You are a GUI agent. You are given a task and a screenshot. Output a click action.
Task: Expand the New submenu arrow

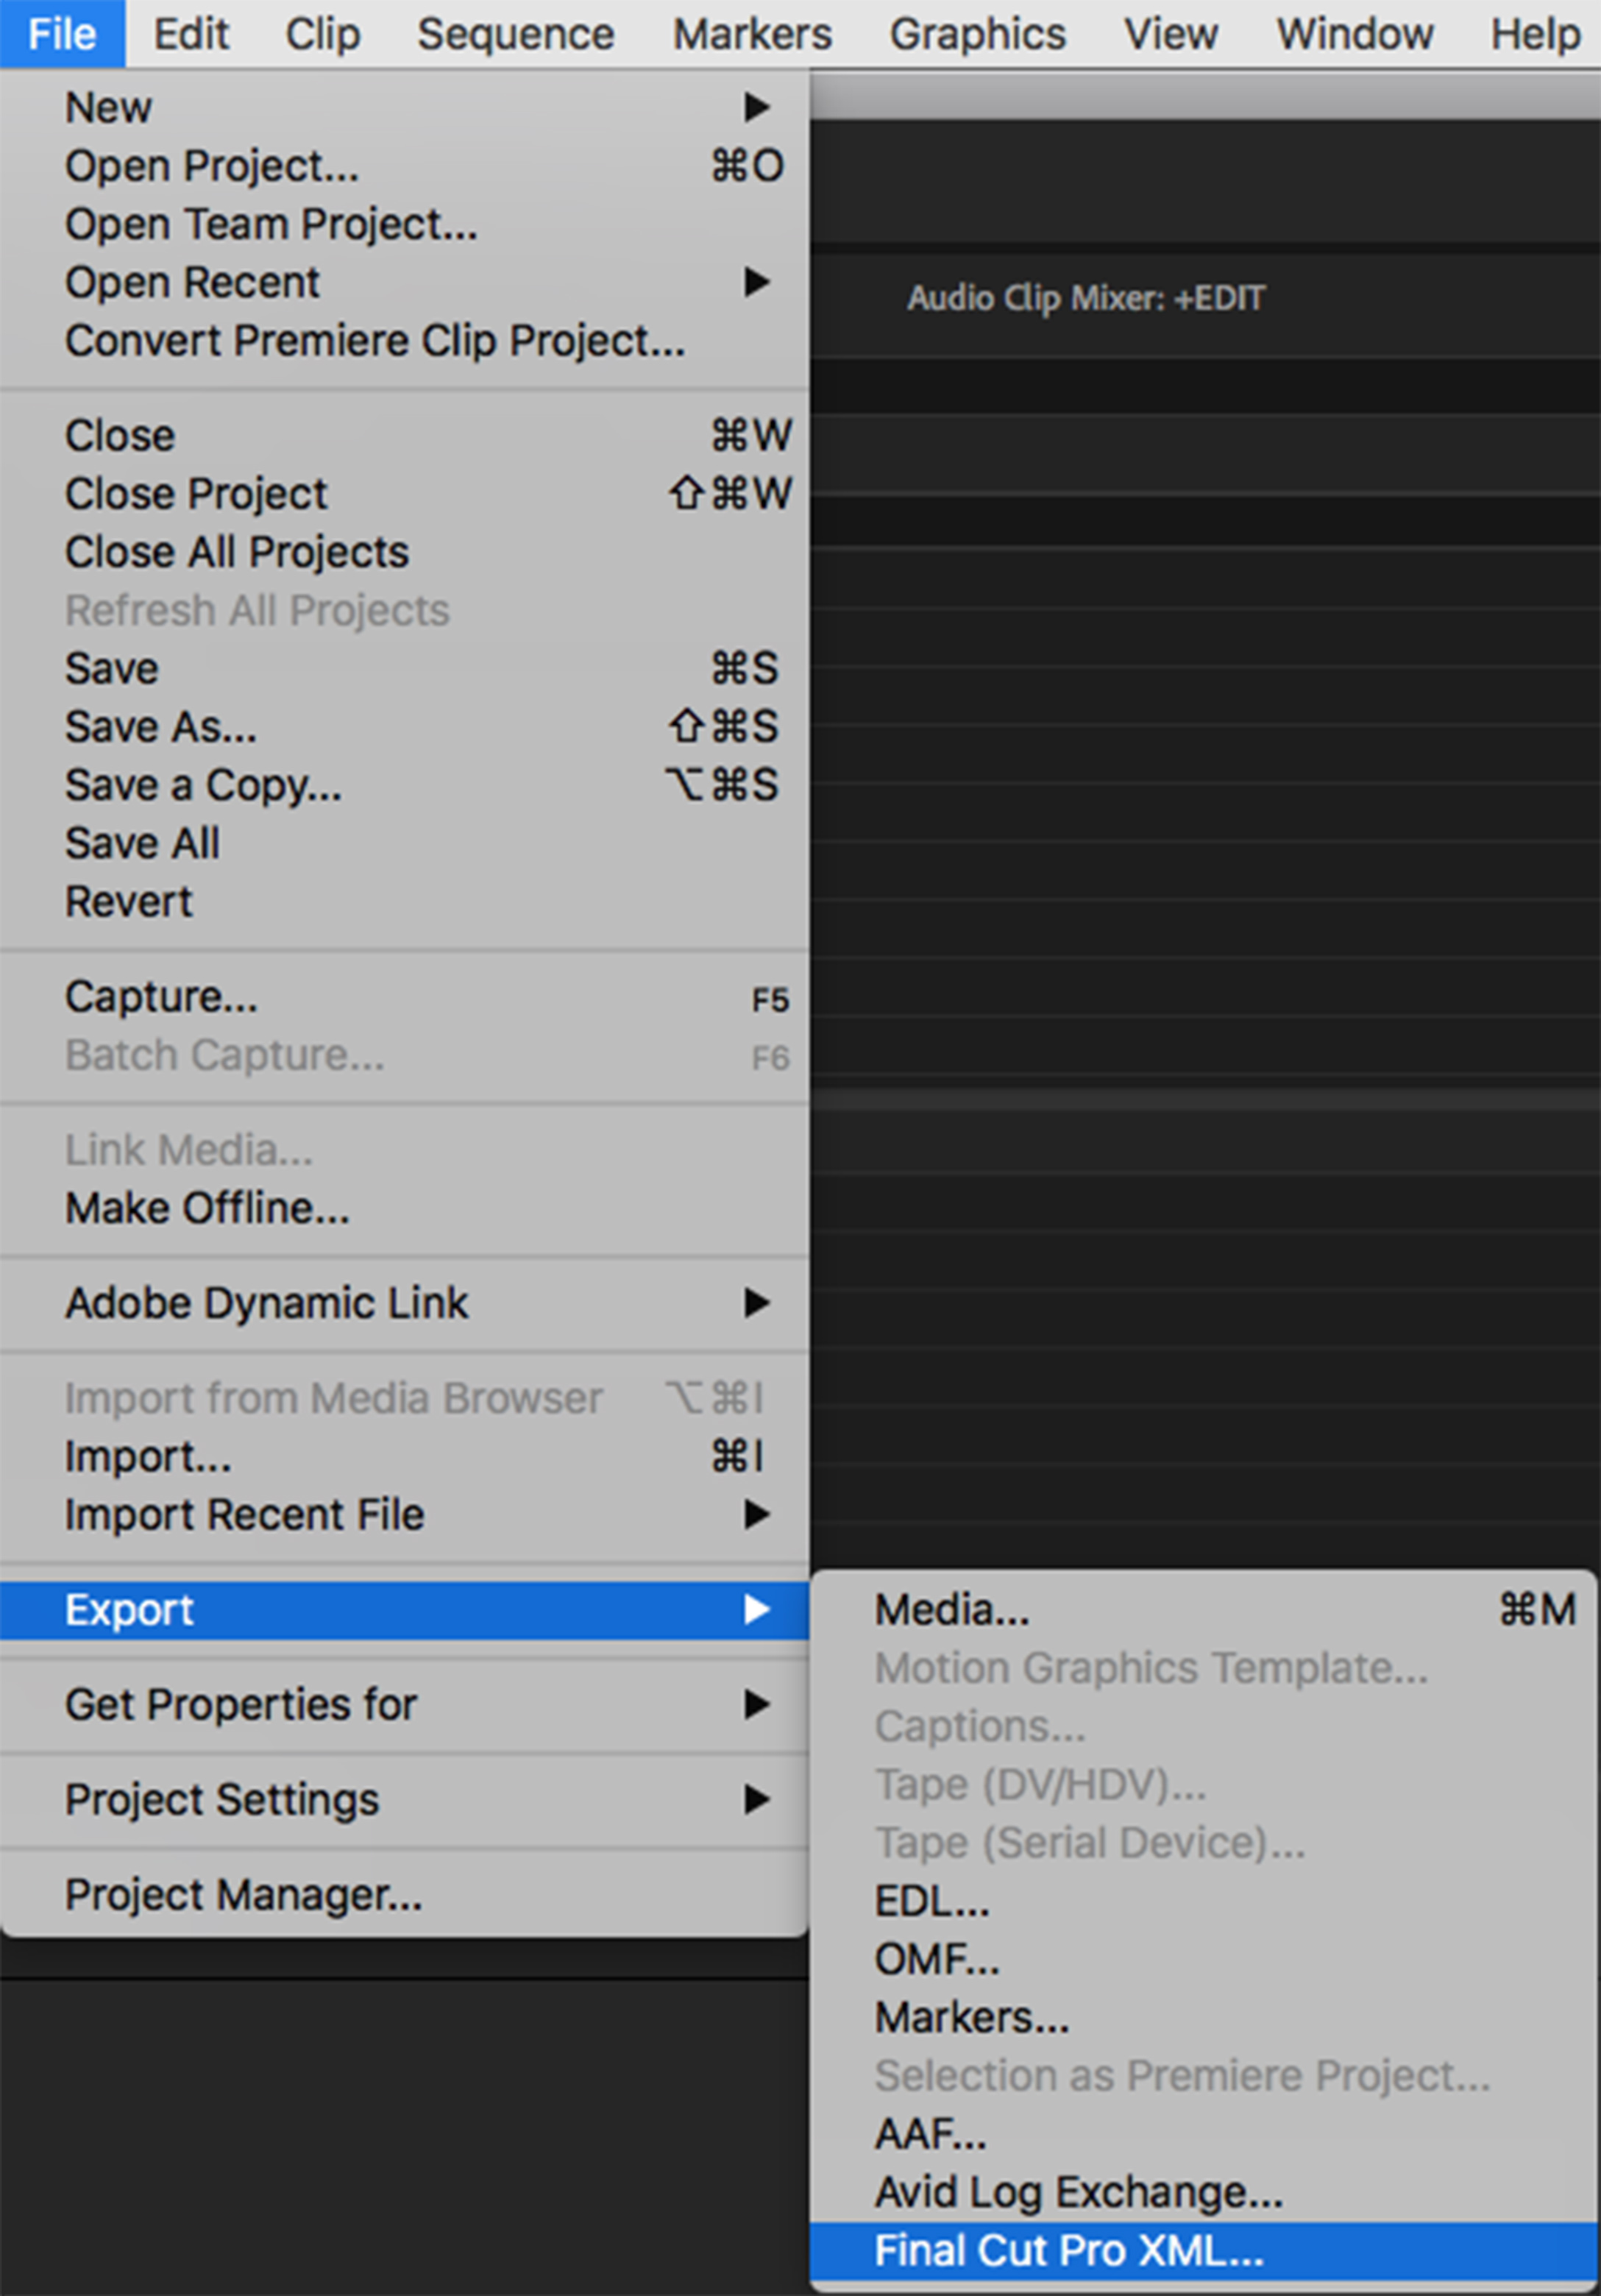coord(756,107)
